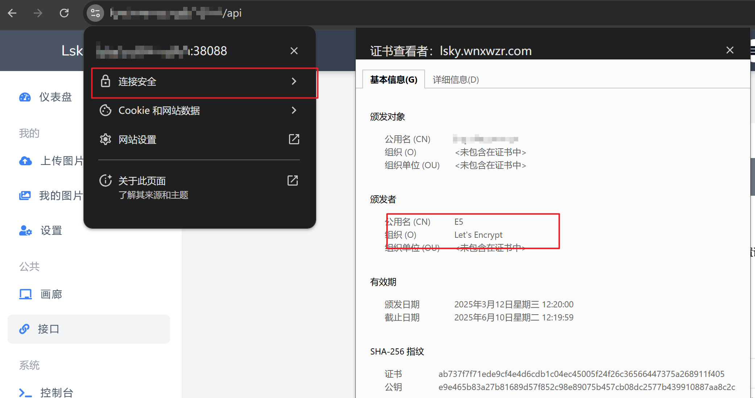
Task: Expand Cookie 和网站数据 submenu chevron
Action: pyautogui.click(x=294, y=110)
